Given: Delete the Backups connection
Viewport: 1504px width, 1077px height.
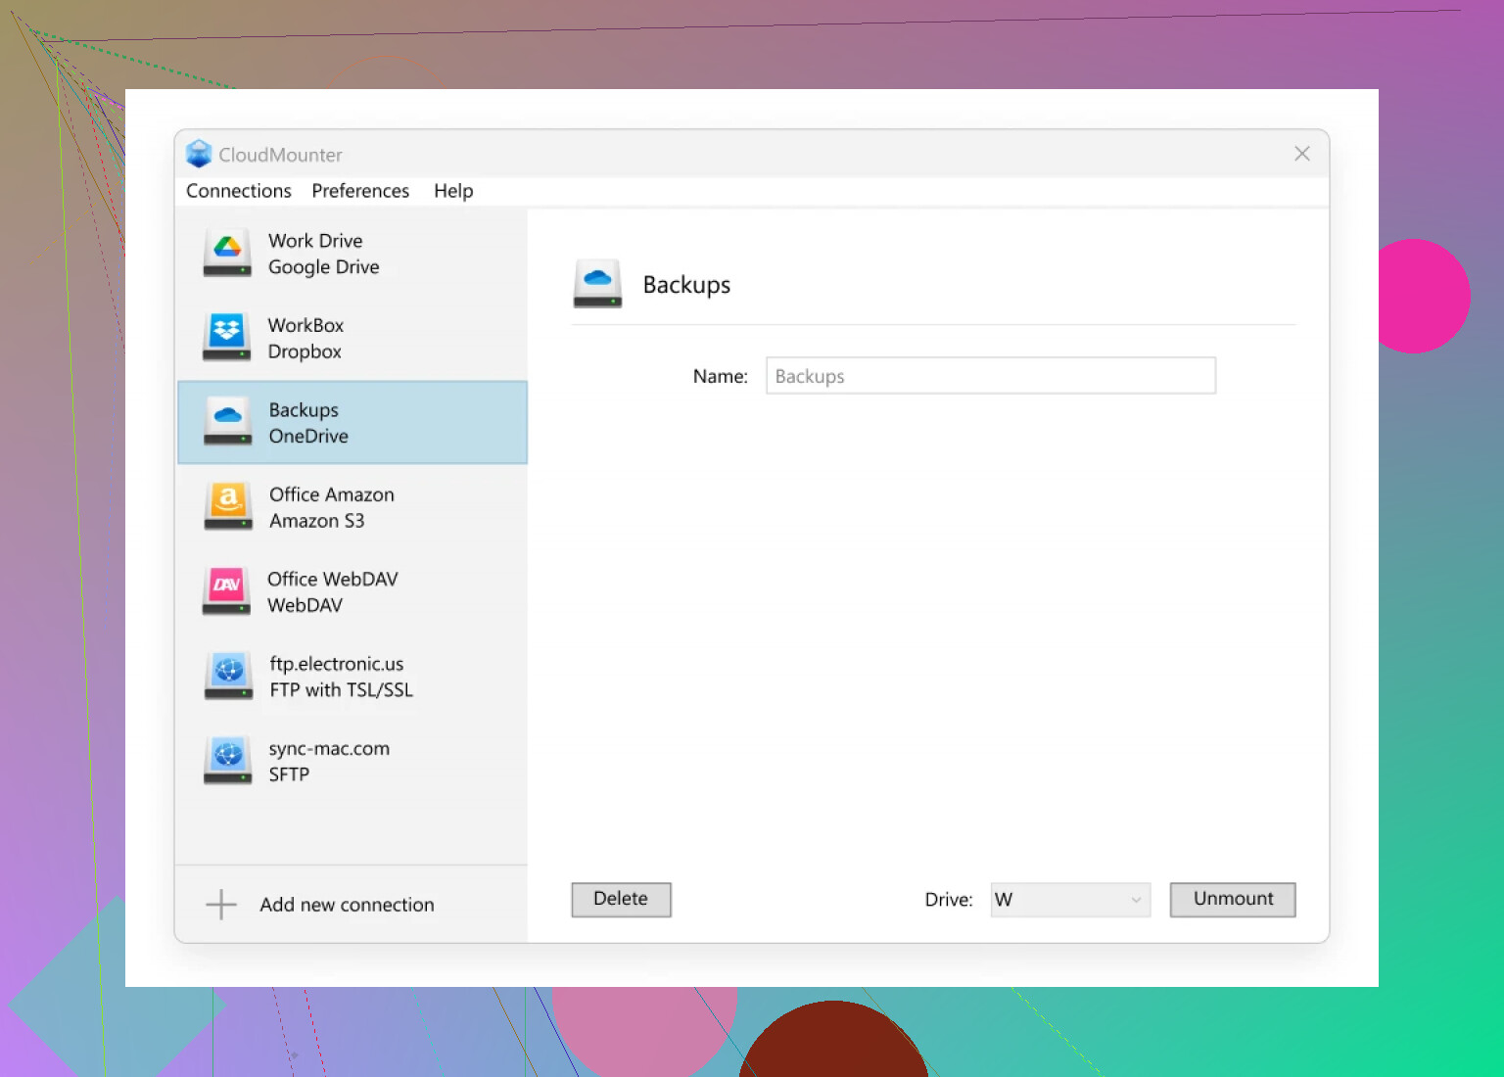Looking at the screenshot, I should click(x=621, y=899).
